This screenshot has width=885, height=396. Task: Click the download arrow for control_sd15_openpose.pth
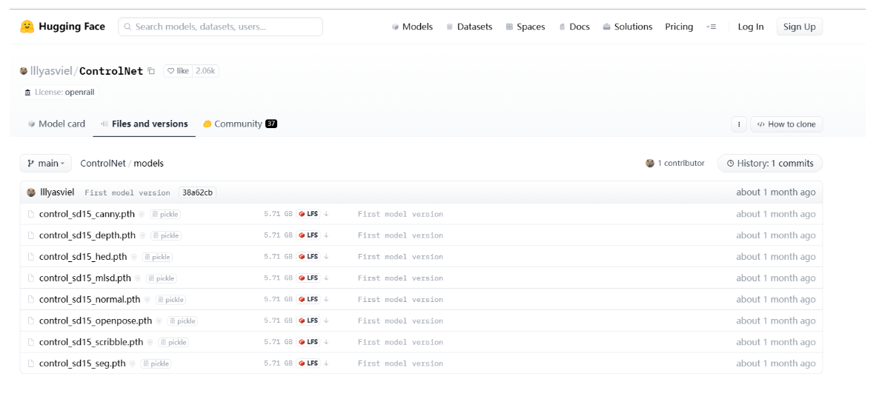(326, 321)
